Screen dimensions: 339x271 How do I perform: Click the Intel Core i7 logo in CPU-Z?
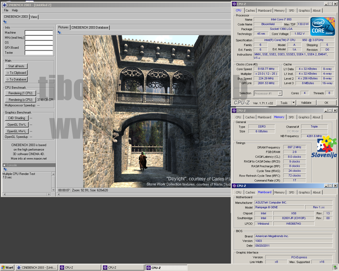pyautogui.click(x=323, y=27)
